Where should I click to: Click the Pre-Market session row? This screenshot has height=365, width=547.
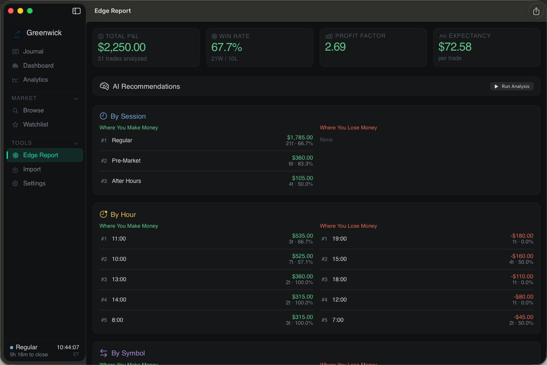pos(206,161)
